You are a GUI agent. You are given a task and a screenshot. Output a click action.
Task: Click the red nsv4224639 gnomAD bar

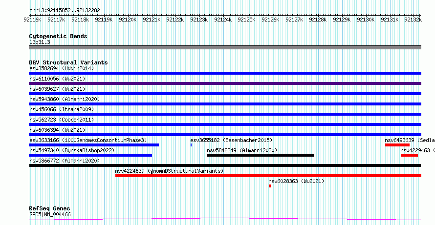(x=268, y=176)
